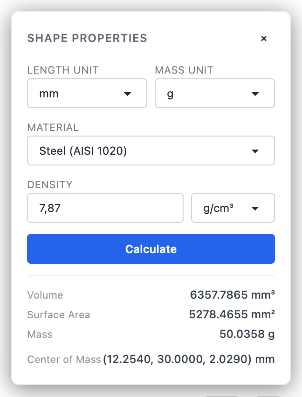Click the Surface Area row label
Image resolution: width=302 pixels, height=397 pixels.
click(x=58, y=315)
